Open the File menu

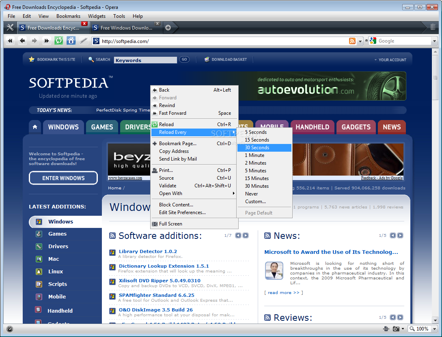[11, 16]
